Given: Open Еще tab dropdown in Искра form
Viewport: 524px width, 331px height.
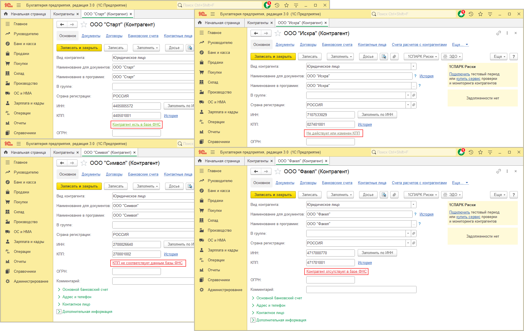Looking at the screenshot, I should pyautogui.click(x=460, y=45).
